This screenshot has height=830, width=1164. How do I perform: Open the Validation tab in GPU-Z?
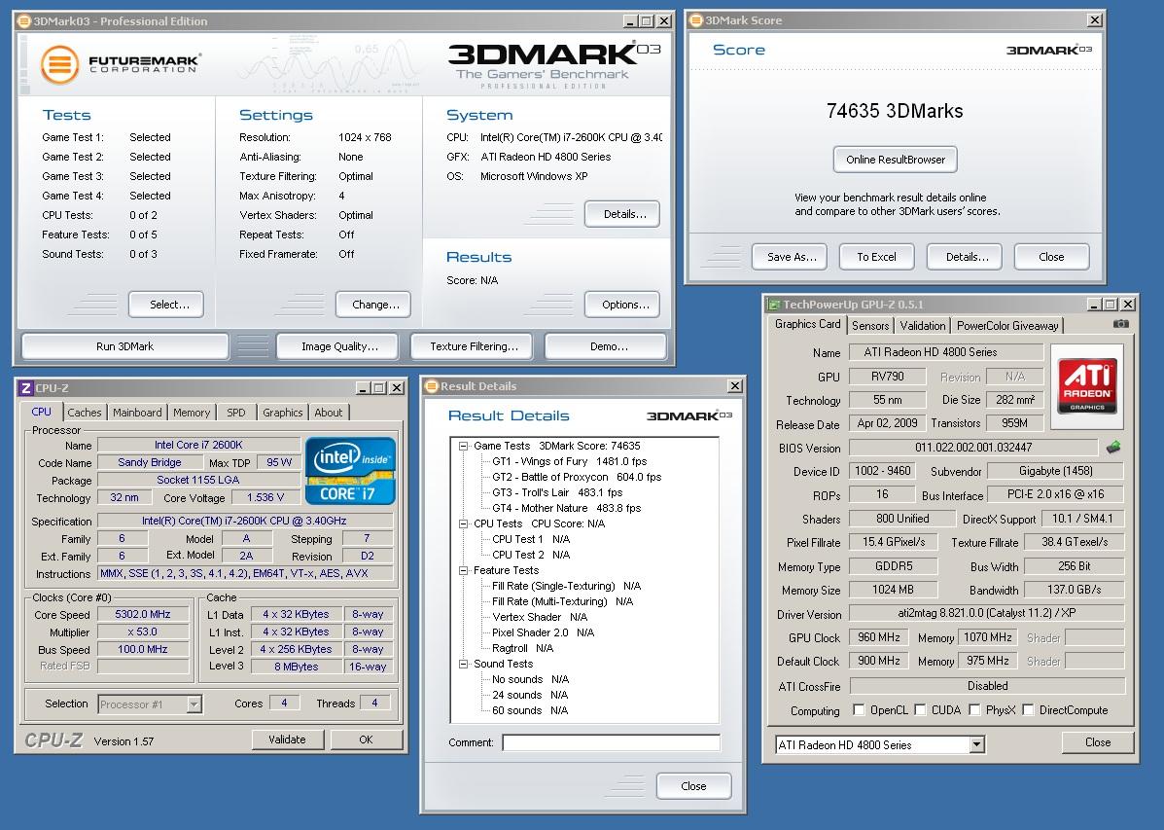pyautogui.click(x=923, y=325)
